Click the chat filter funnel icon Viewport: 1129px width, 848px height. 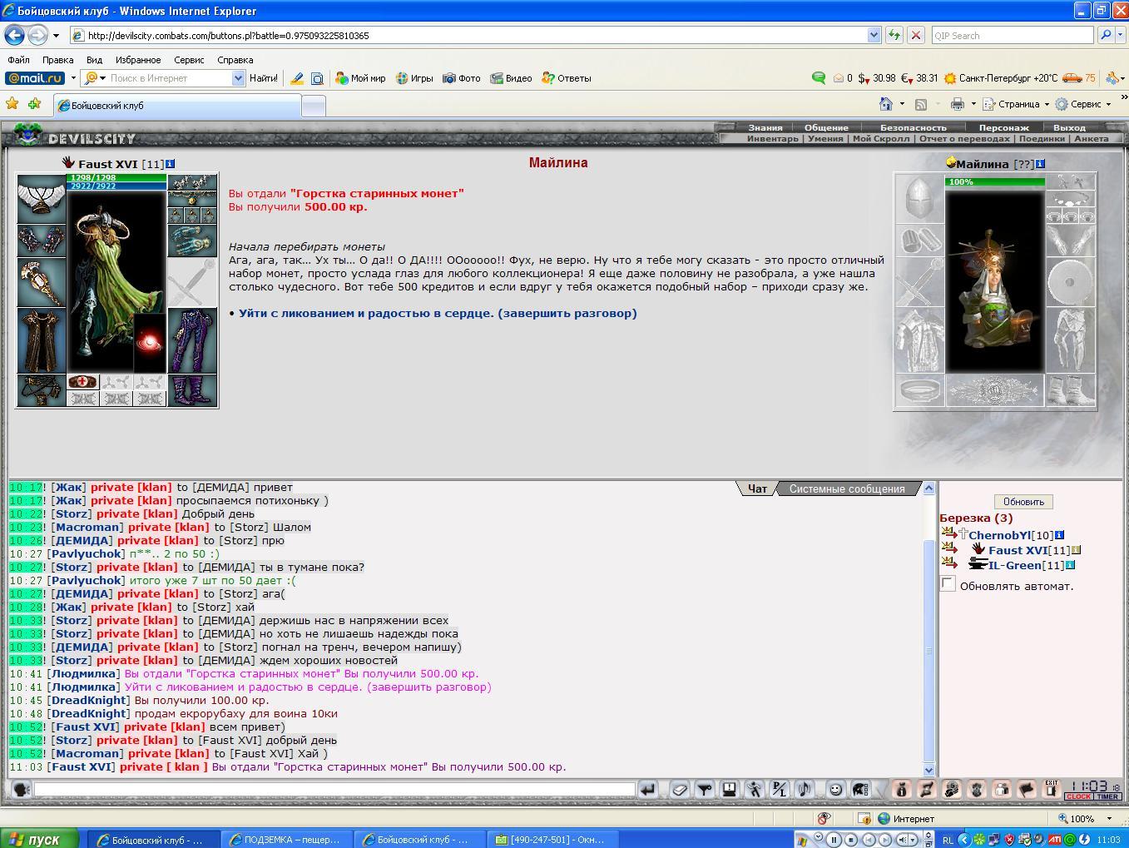pos(704,789)
